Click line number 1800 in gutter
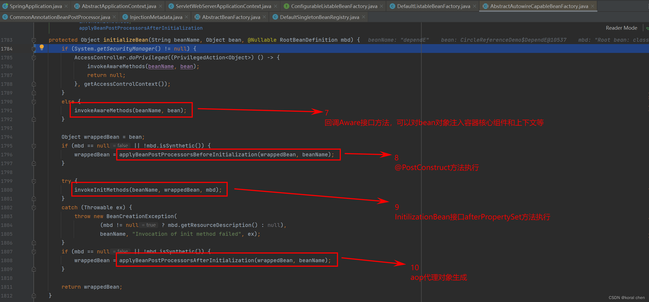Viewport: 649px width, 302px height. tap(7, 190)
